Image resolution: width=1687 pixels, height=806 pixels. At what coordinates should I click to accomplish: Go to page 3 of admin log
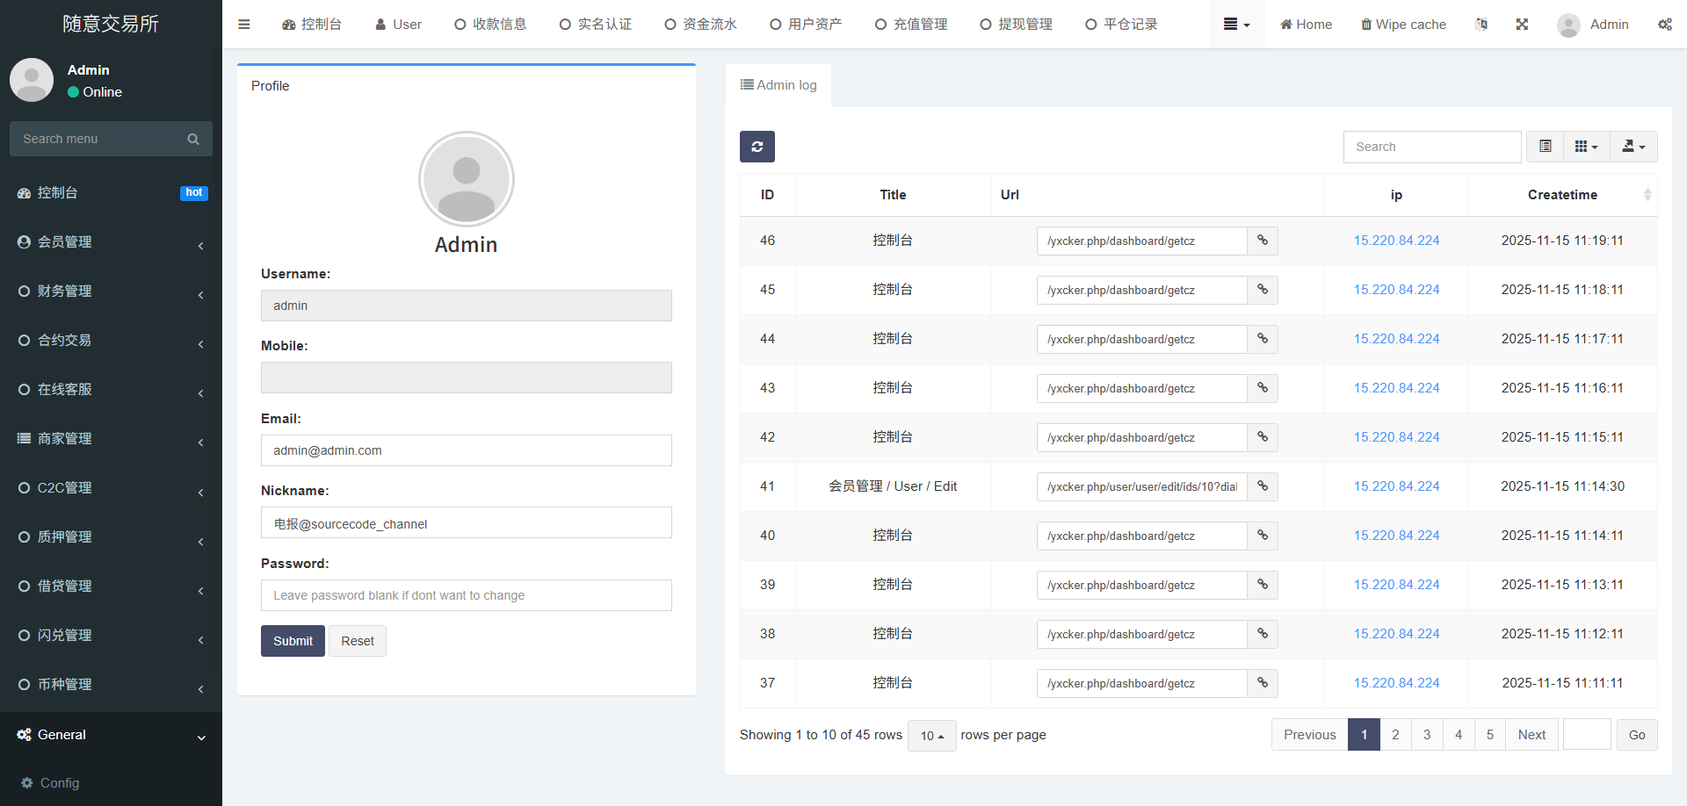pos(1427,735)
